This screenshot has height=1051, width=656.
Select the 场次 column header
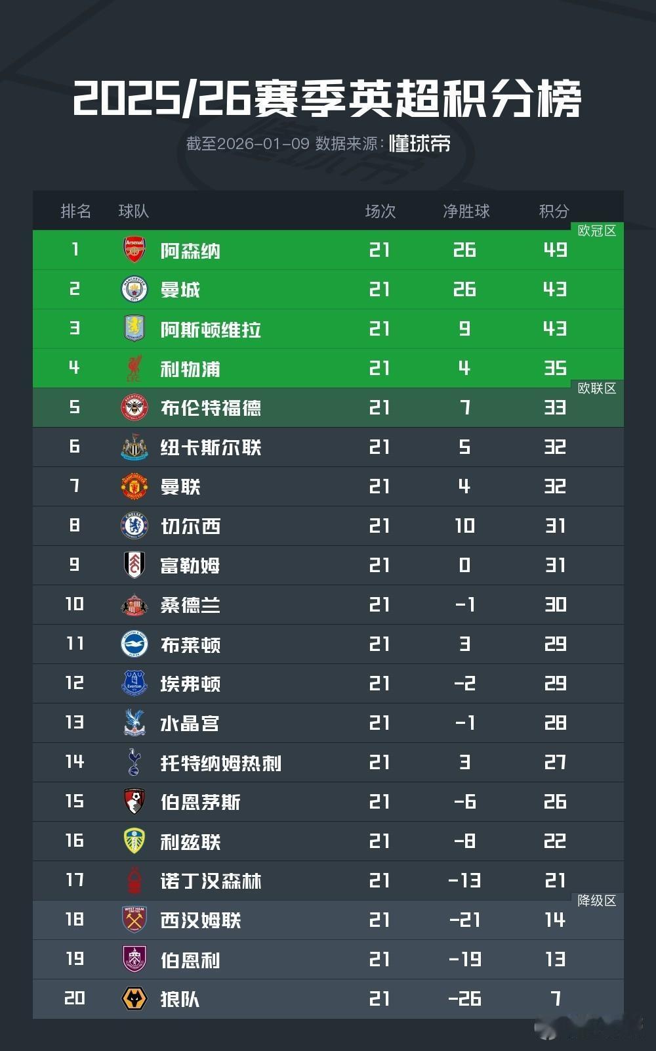click(x=380, y=211)
